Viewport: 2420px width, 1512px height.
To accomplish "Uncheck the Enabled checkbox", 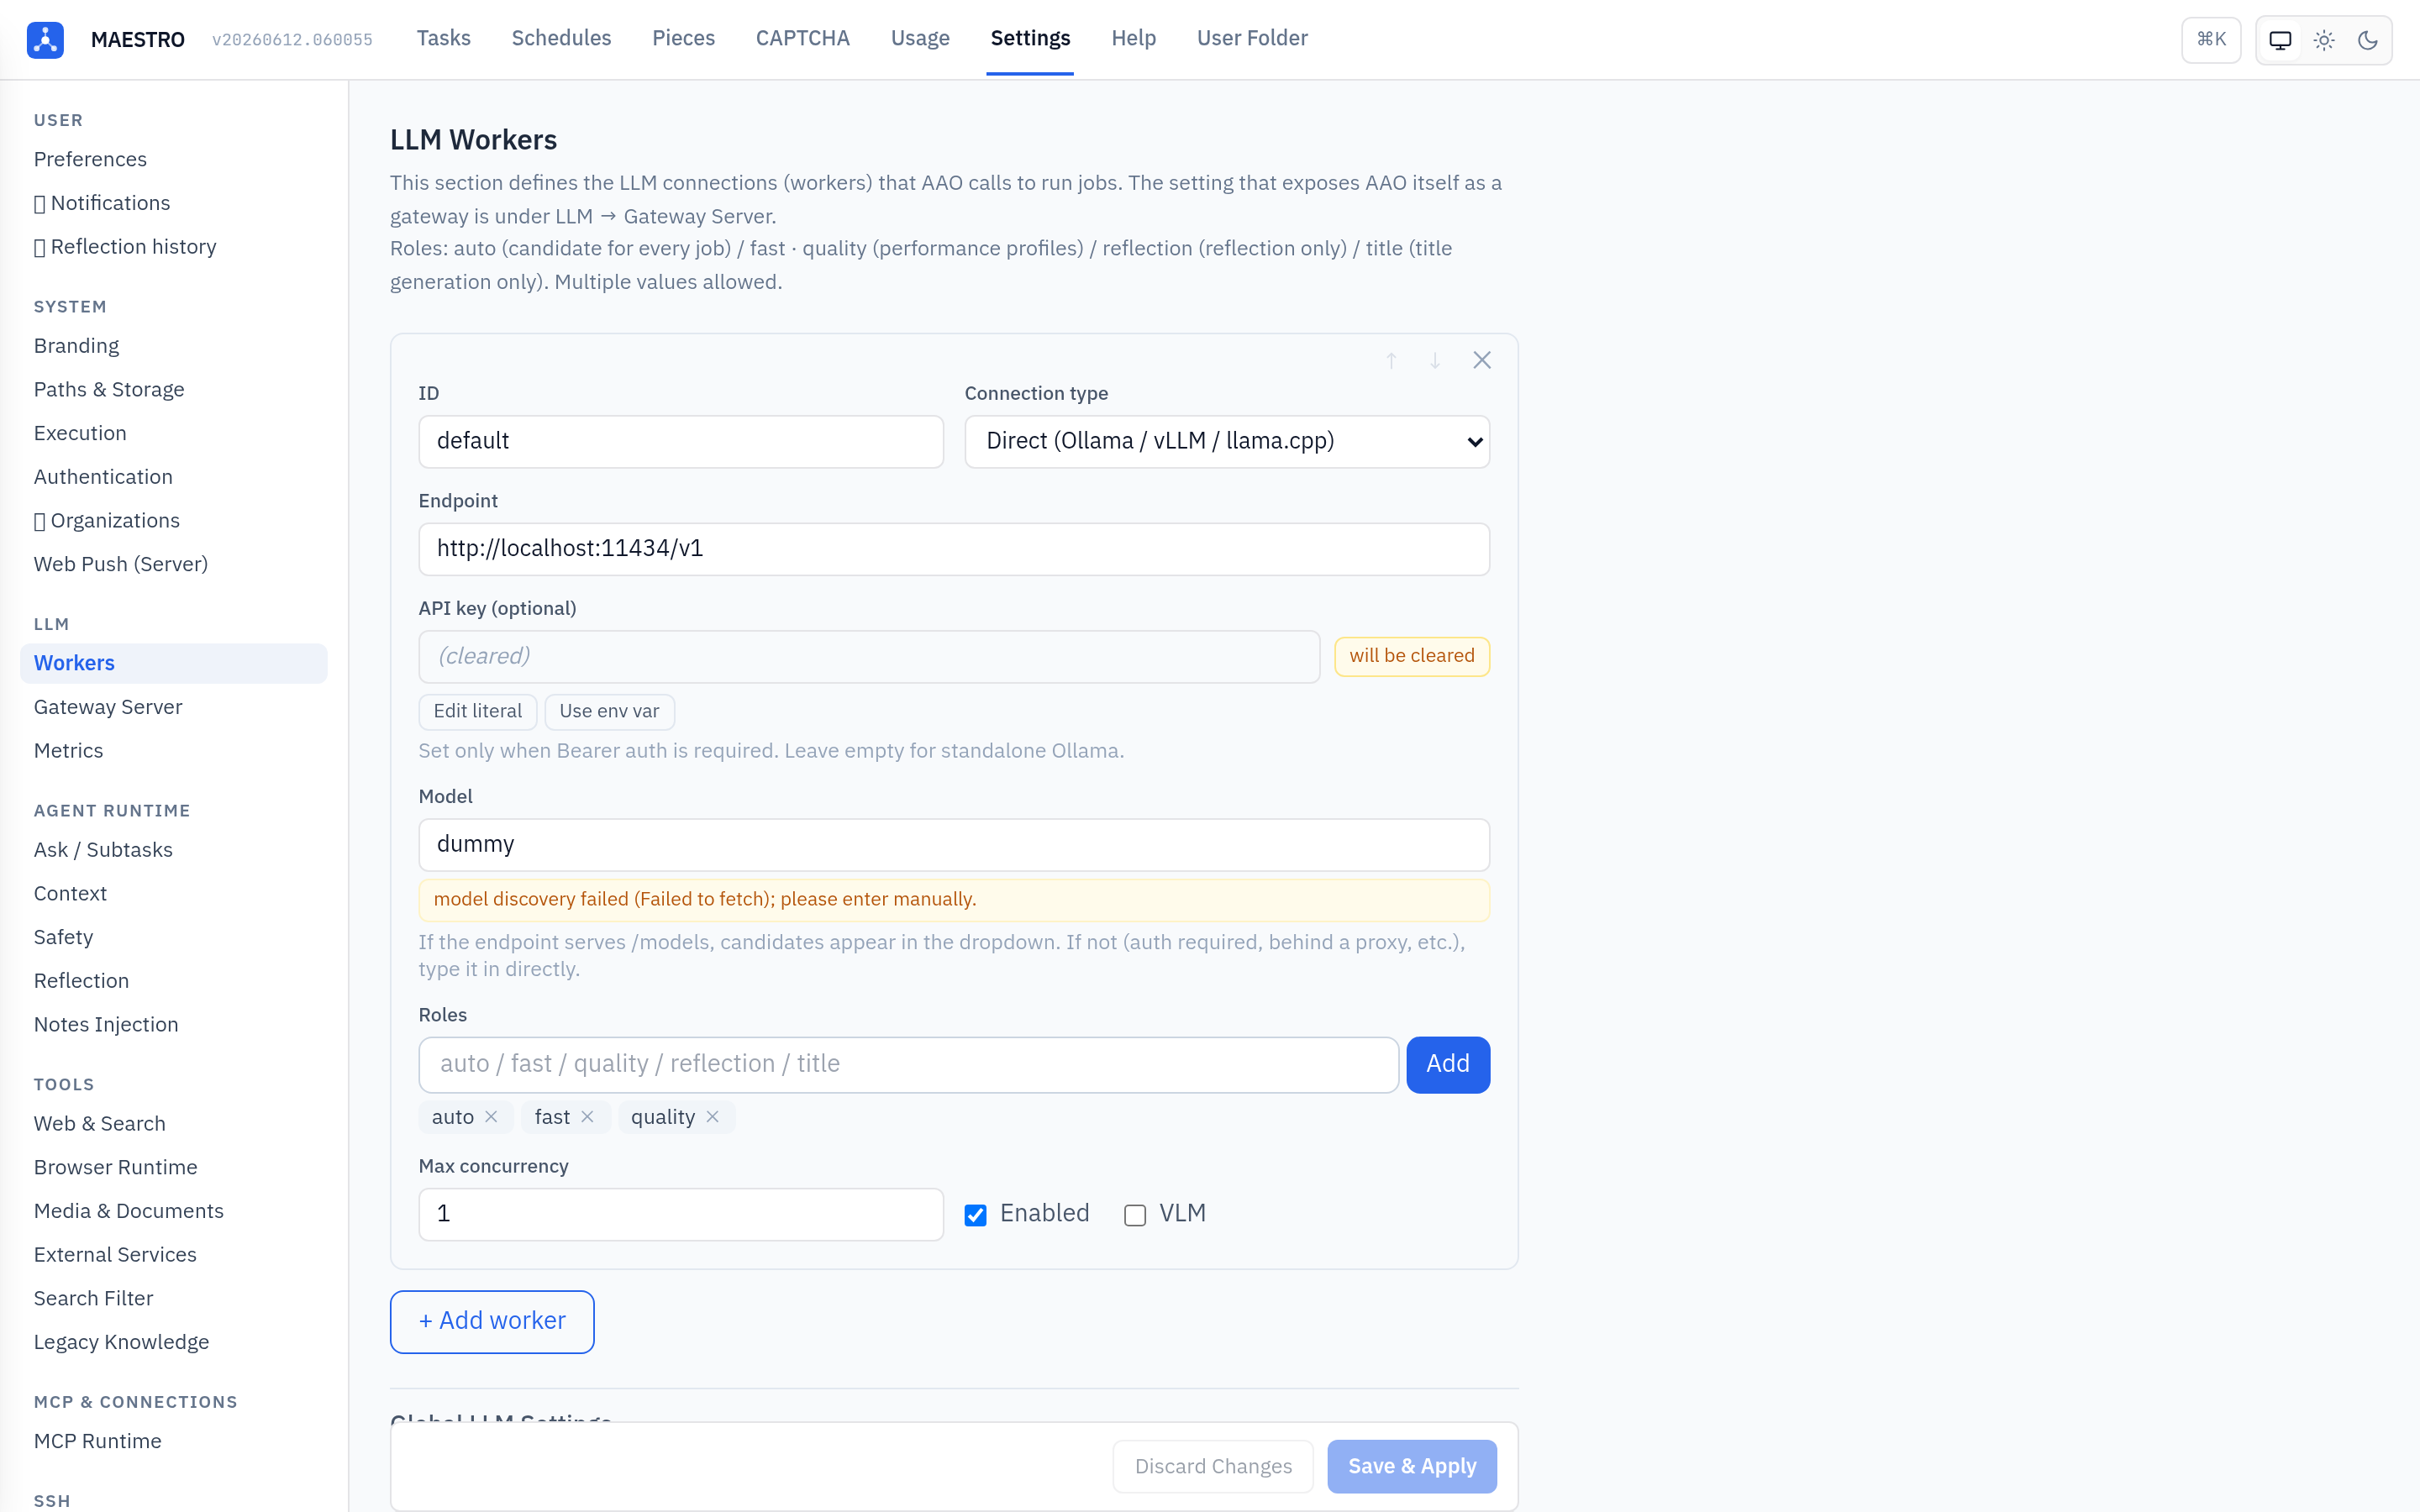I will click(975, 1215).
